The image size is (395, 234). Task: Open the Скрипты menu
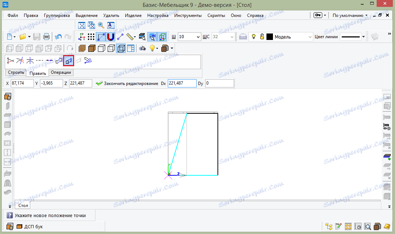[x=216, y=15]
